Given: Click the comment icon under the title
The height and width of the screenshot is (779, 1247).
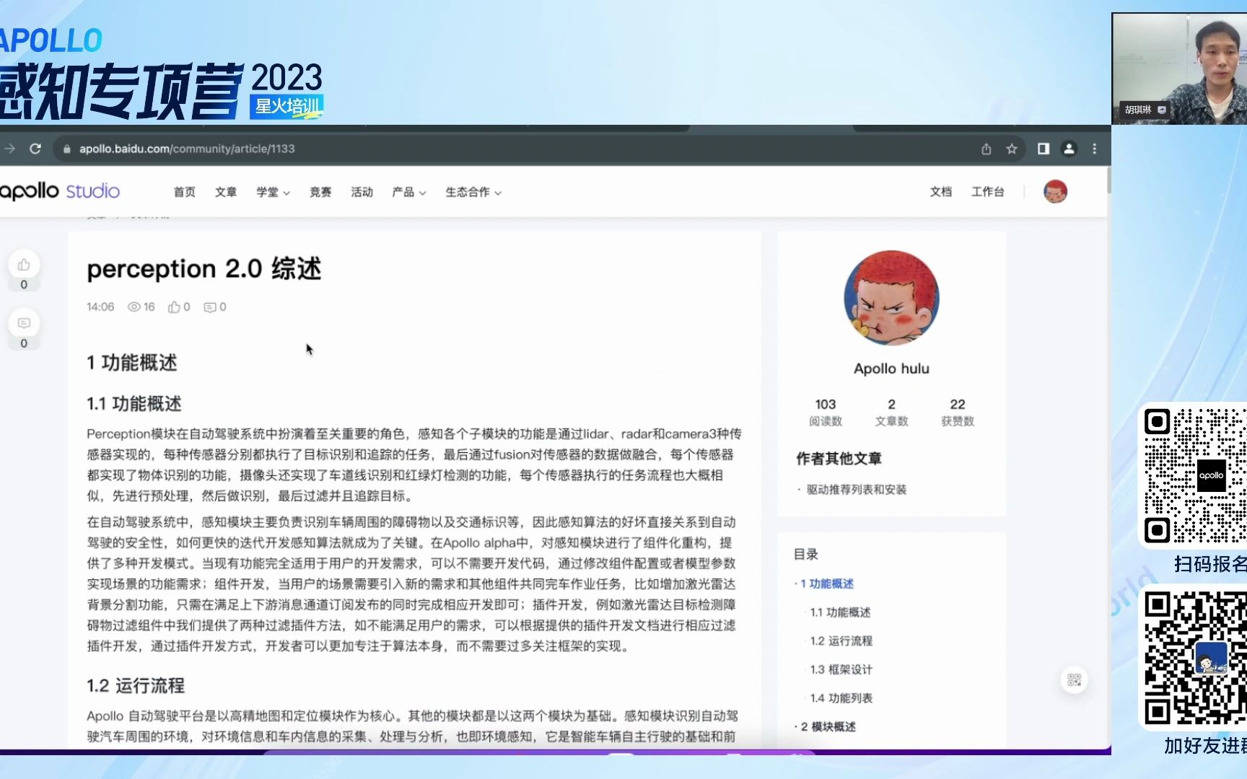Looking at the screenshot, I should [210, 307].
